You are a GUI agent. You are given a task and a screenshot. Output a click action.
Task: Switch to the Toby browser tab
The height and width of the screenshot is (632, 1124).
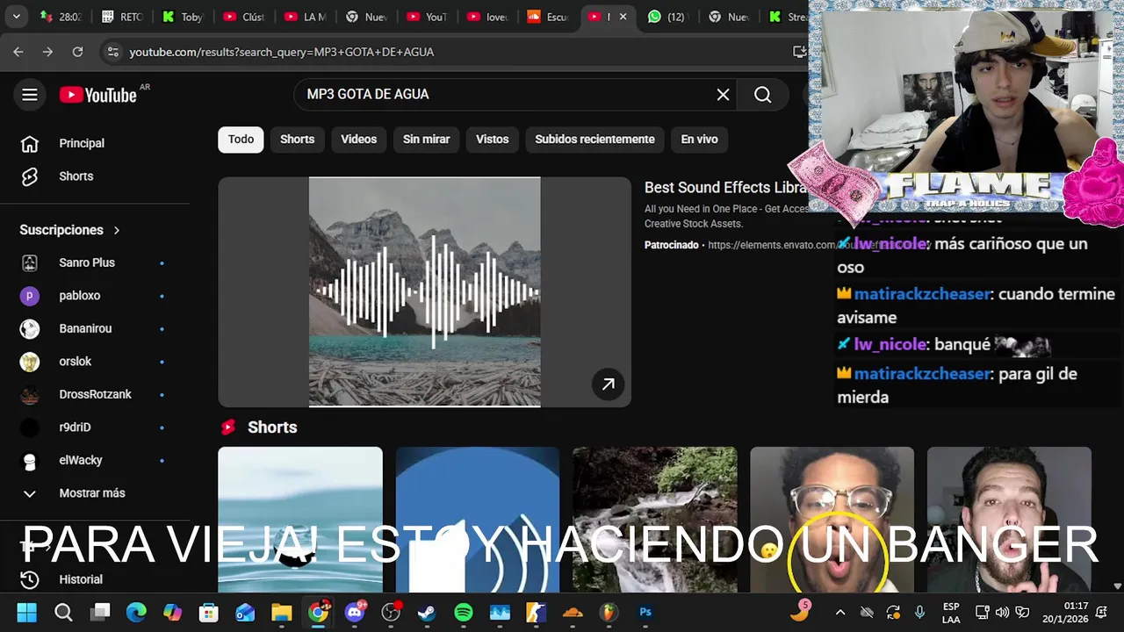pos(182,17)
